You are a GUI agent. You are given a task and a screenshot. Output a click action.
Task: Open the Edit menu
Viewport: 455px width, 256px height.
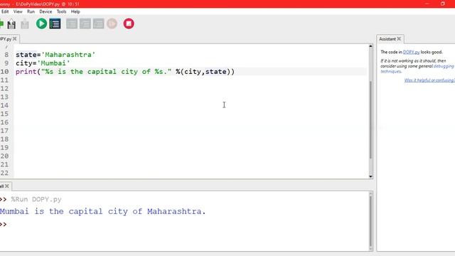coord(5,11)
